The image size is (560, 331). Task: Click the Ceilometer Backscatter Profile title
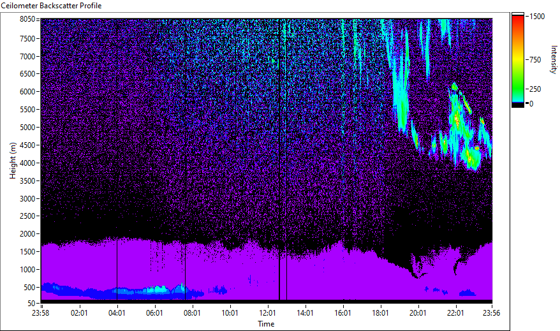(x=51, y=6)
